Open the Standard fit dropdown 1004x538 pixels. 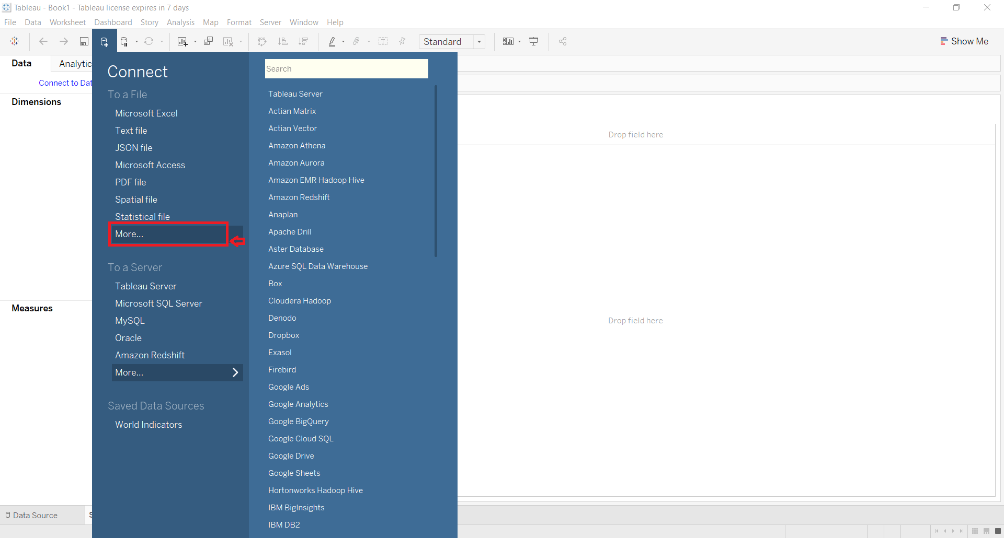point(480,42)
